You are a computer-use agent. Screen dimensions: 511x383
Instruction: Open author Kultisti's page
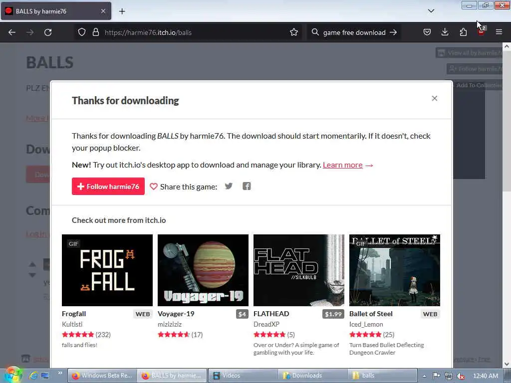click(x=72, y=324)
